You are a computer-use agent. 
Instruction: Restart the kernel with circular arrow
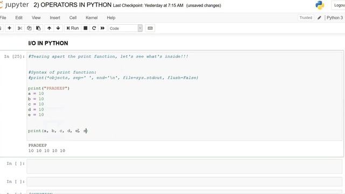(94, 28)
